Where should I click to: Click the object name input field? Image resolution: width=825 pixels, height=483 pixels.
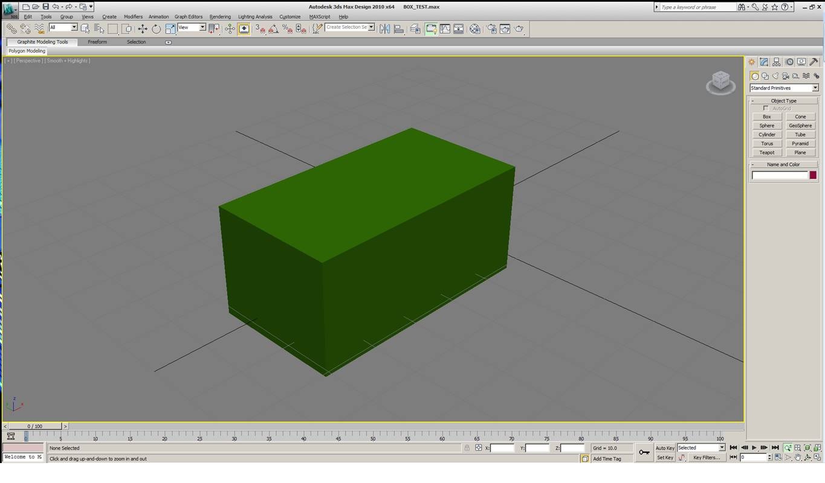coord(780,175)
